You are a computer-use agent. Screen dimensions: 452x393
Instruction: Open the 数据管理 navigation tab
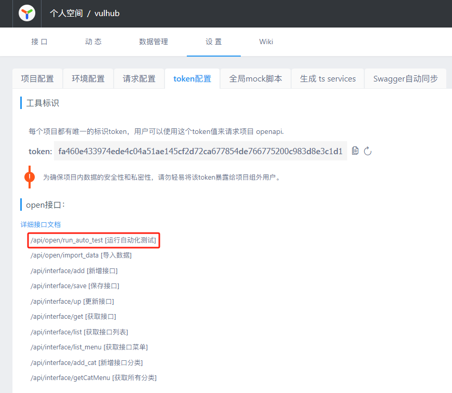tap(154, 42)
